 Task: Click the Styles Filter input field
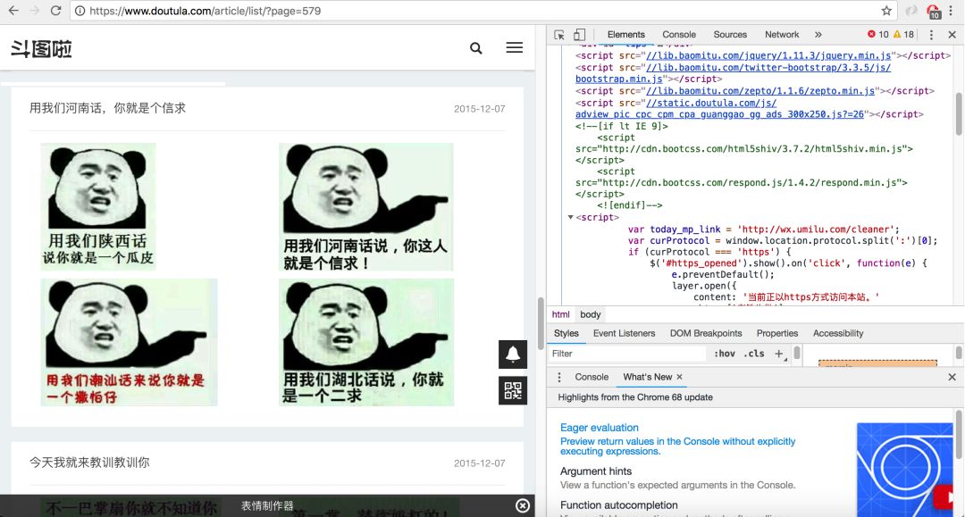click(627, 354)
